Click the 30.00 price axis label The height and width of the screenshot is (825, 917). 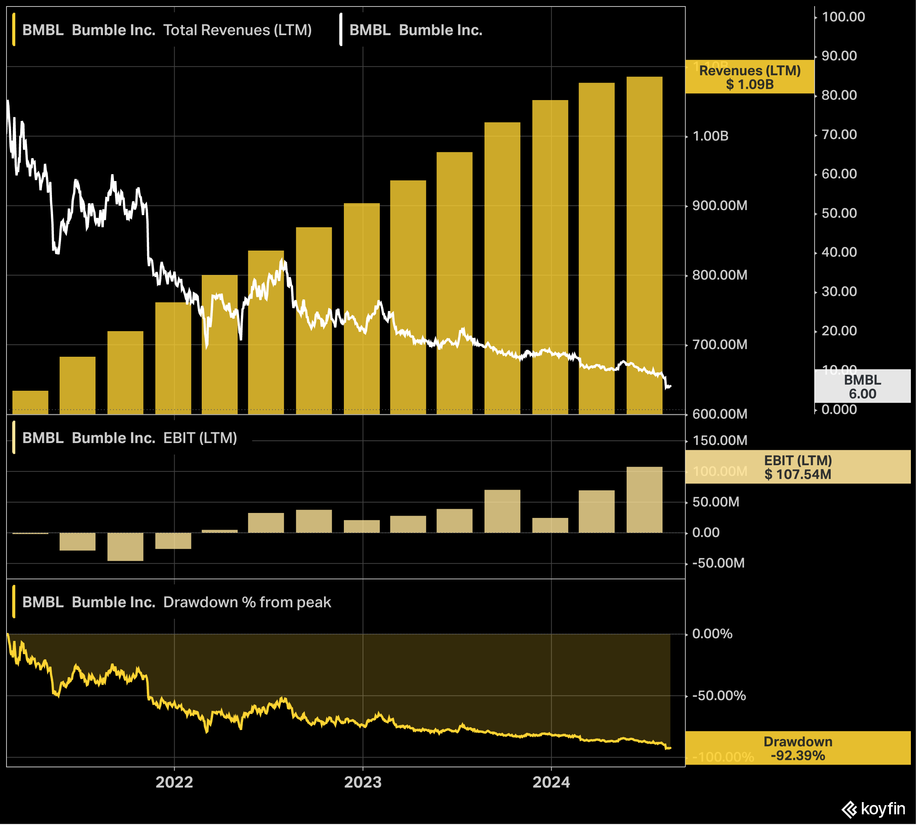click(840, 291)
